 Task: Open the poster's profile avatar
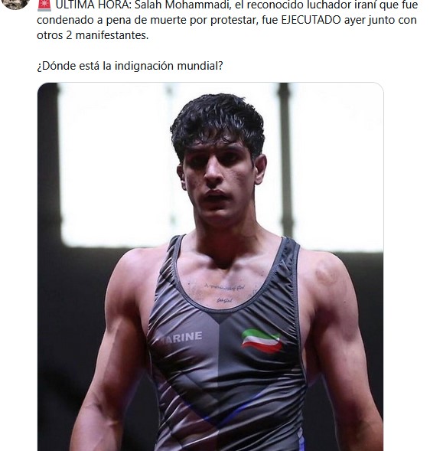(x=15, y=4)
